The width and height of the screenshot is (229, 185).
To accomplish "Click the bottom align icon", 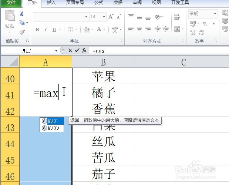I will (148, 18).
